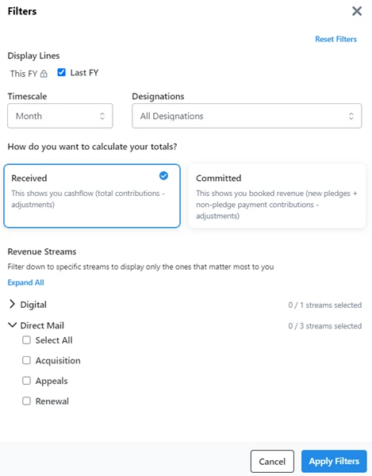Click the Reset Filters link
This screenshot has width=372, height=476.
click(x=336, y=39)
